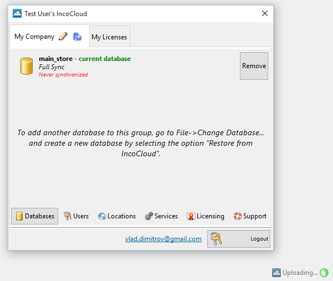The image size is (333, 281).
Task: Open the vlad.dimitrov@gmail.com account link
Action: click(163, 239)
